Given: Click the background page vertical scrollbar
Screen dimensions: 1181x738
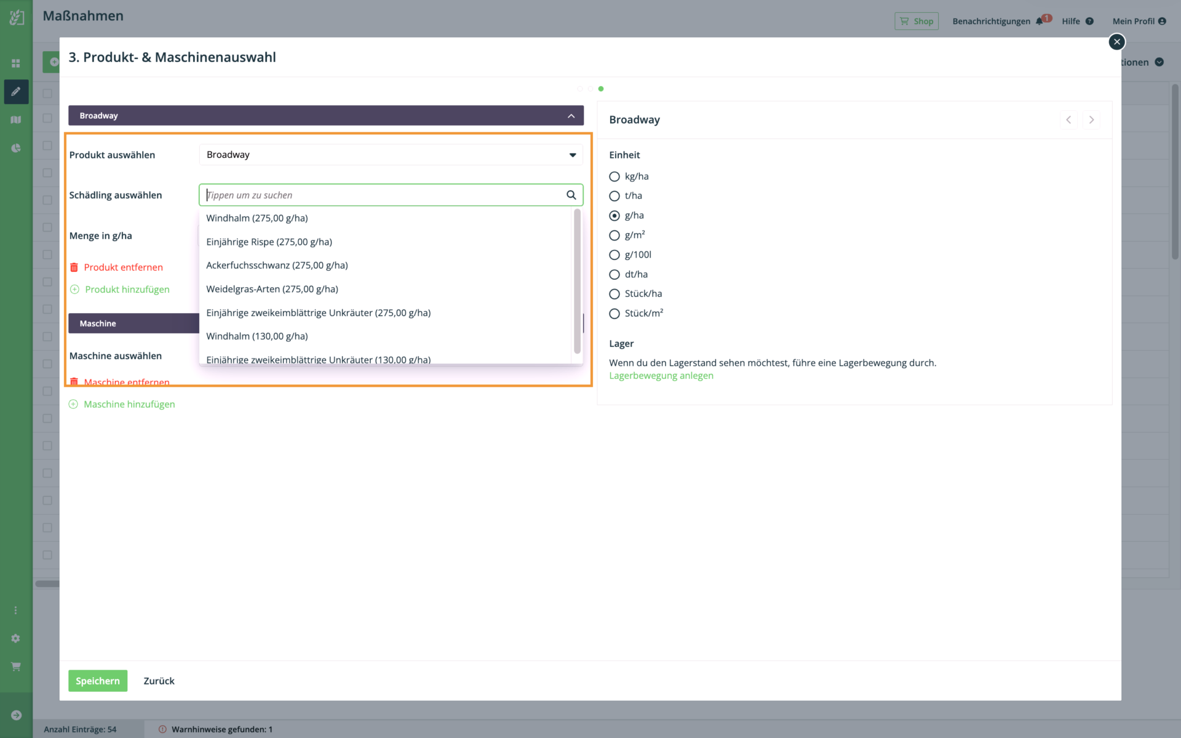Looking at the screenshot, I should (x=1175, y=172).
